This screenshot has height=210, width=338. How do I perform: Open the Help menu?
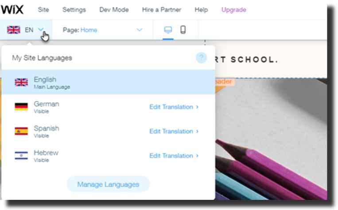201,10
